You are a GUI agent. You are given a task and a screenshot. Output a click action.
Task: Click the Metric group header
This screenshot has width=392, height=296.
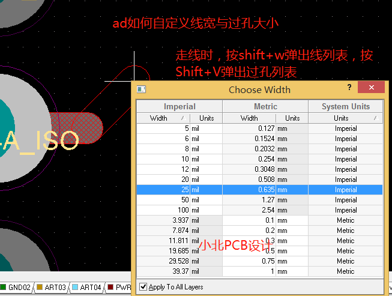265,106
